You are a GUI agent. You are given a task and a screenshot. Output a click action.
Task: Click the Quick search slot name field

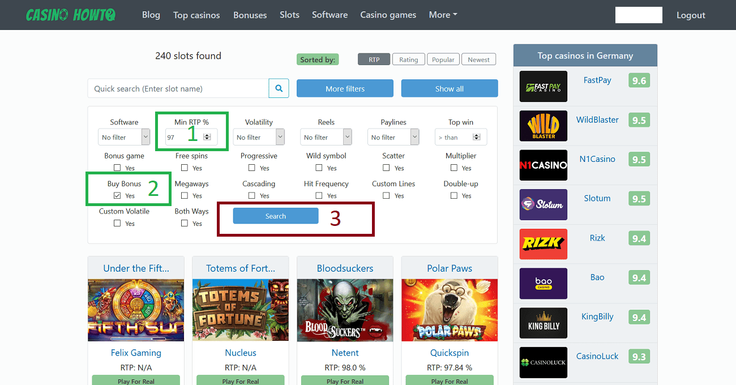tap(178, 88)
